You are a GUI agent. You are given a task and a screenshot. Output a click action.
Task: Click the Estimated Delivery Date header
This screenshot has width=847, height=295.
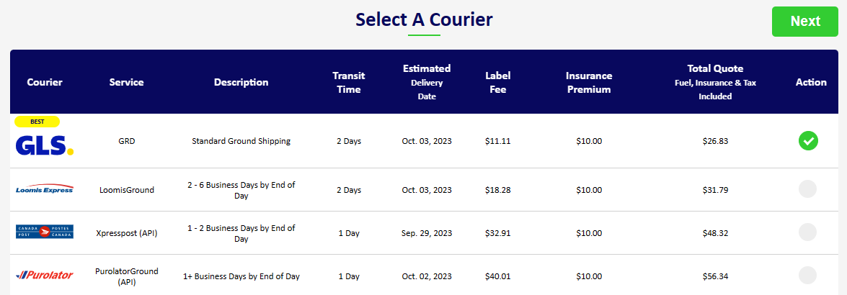[x=426, y=82]
